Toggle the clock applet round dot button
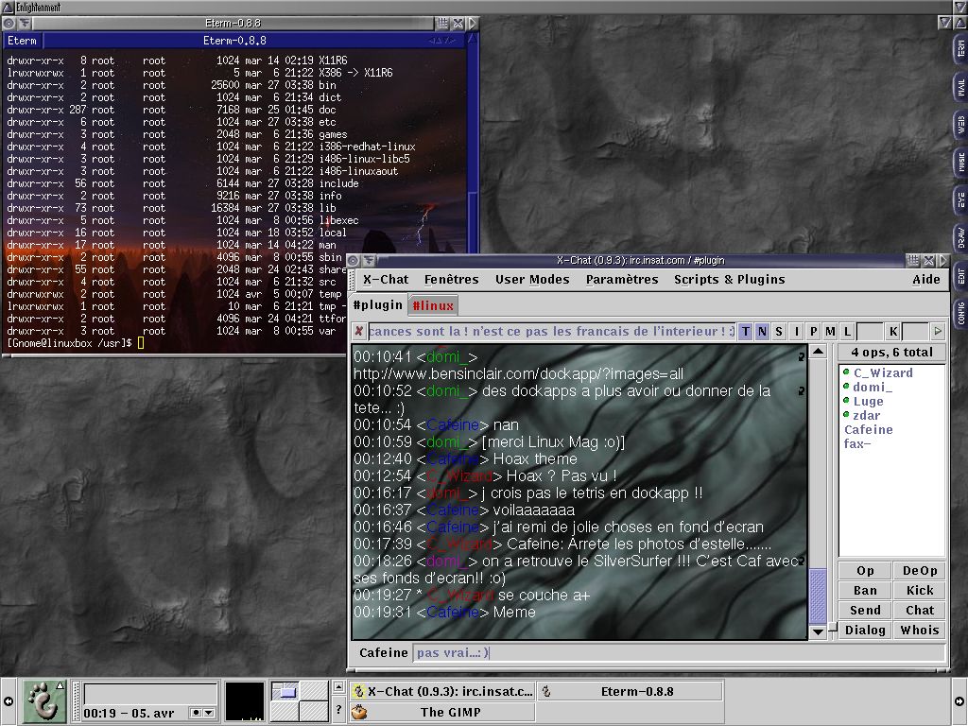Screen dimensions: 968x726 point(197,713)
